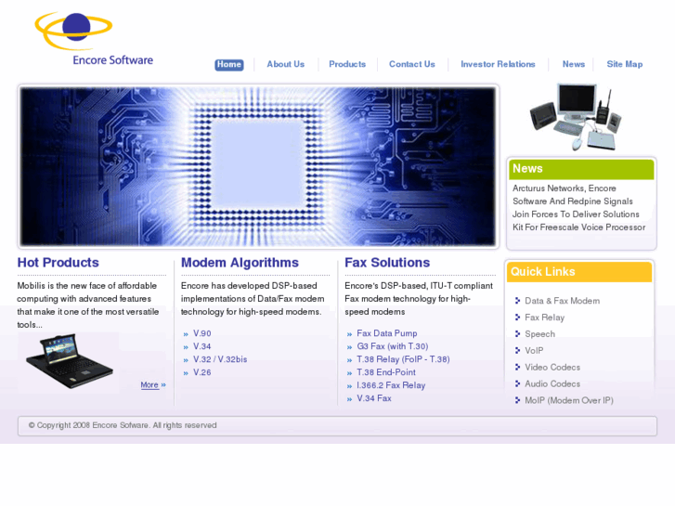
Task: Select Speech quick link
Action: tap(539, 334)
